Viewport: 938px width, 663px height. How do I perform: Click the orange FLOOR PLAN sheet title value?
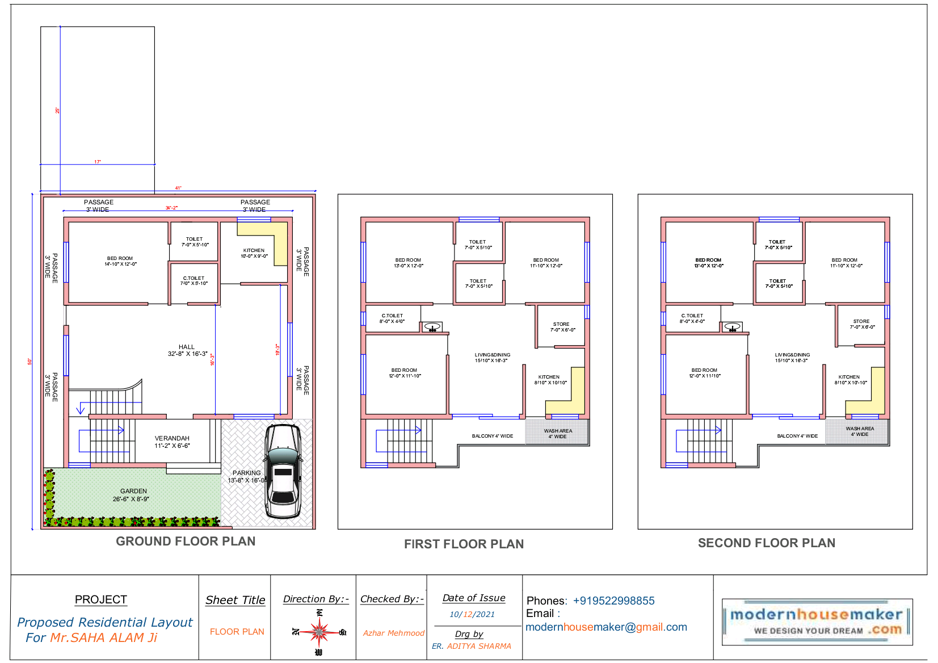[237, 632]
